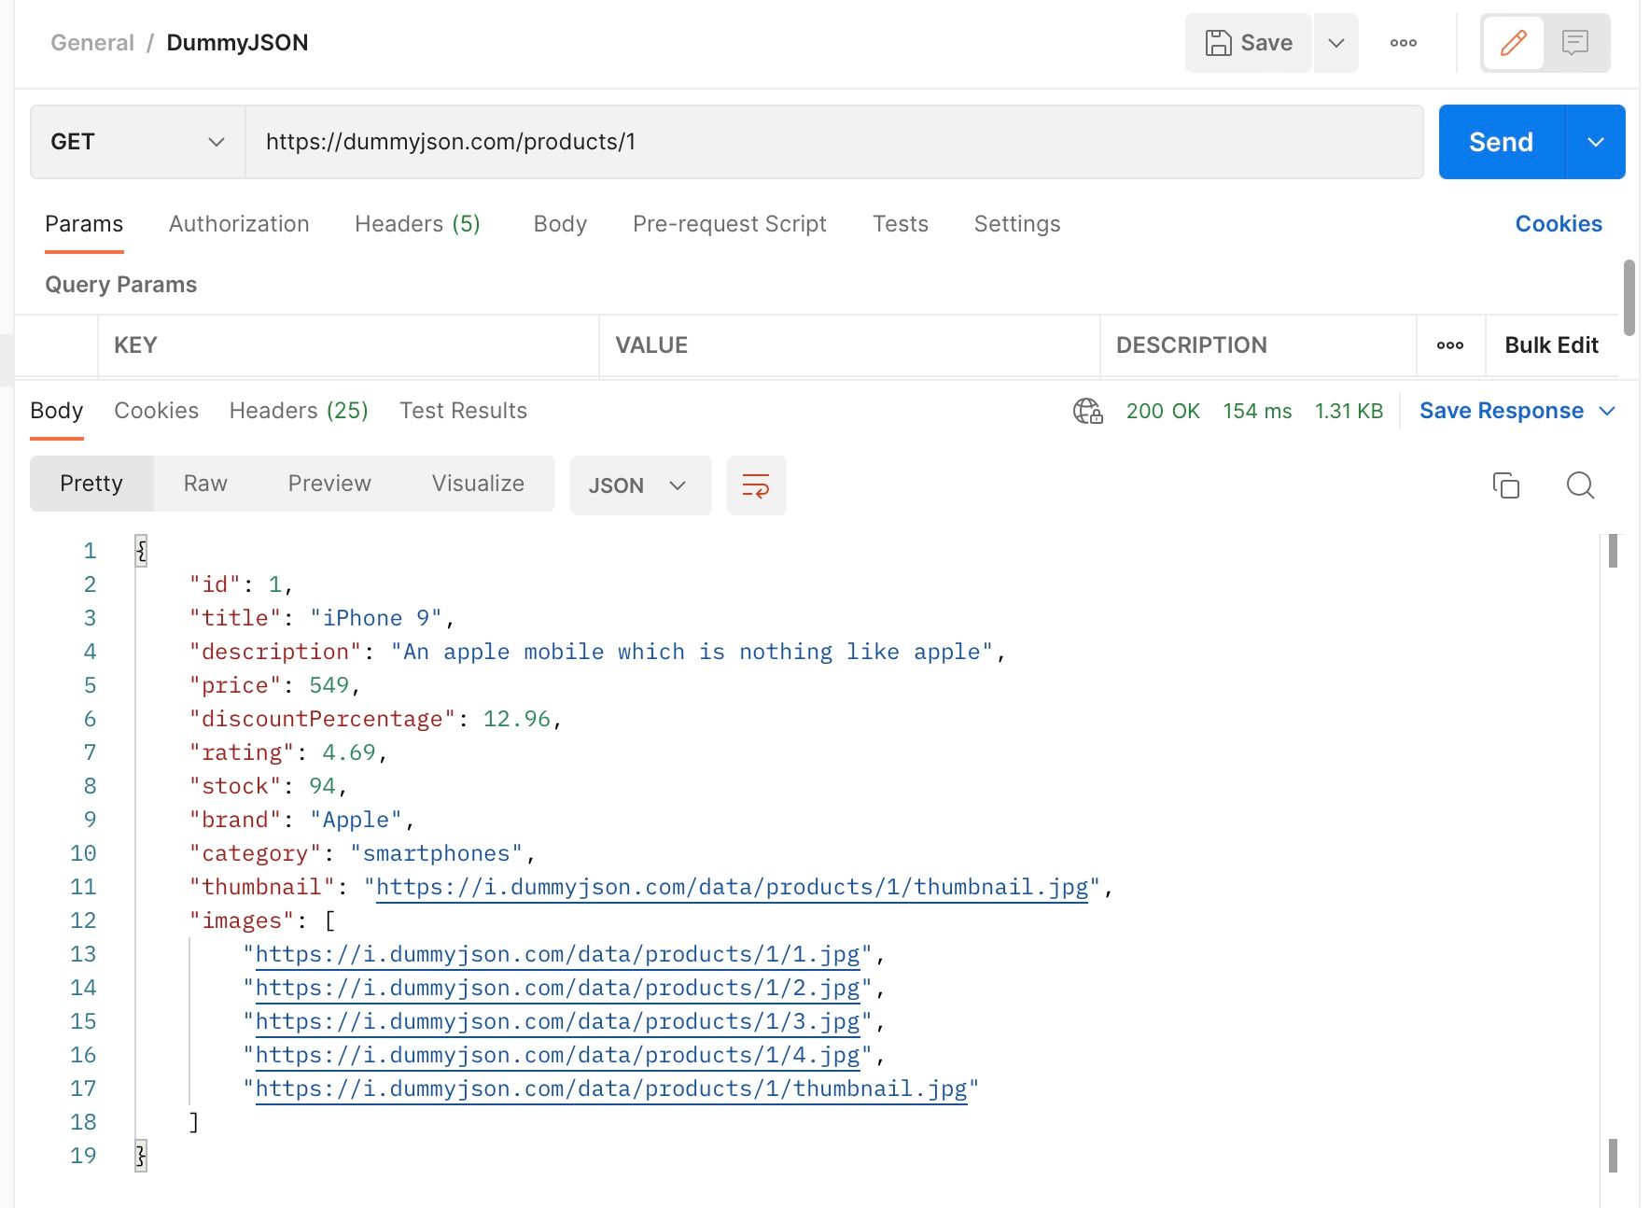Click the Query Params heading
The height and width of the screenshot is (1208, 1650).
click(x=121, y=285)
